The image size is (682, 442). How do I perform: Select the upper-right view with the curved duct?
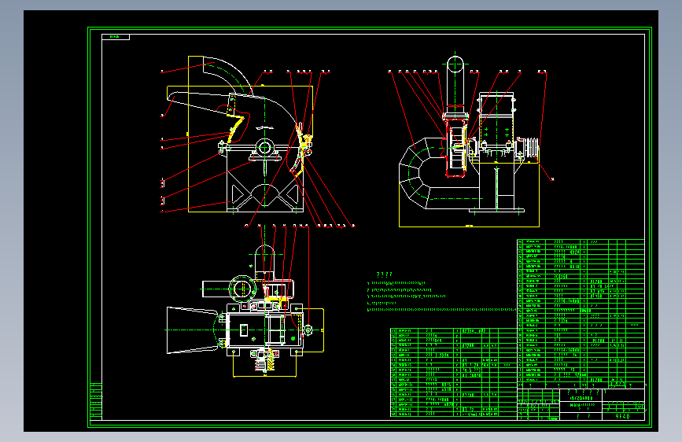point(471,139)
